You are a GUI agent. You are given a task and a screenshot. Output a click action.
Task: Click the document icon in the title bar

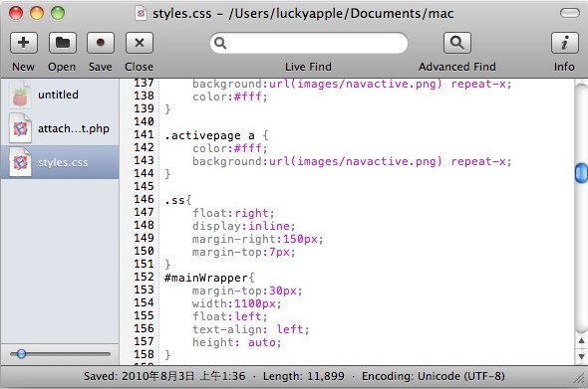142,14
